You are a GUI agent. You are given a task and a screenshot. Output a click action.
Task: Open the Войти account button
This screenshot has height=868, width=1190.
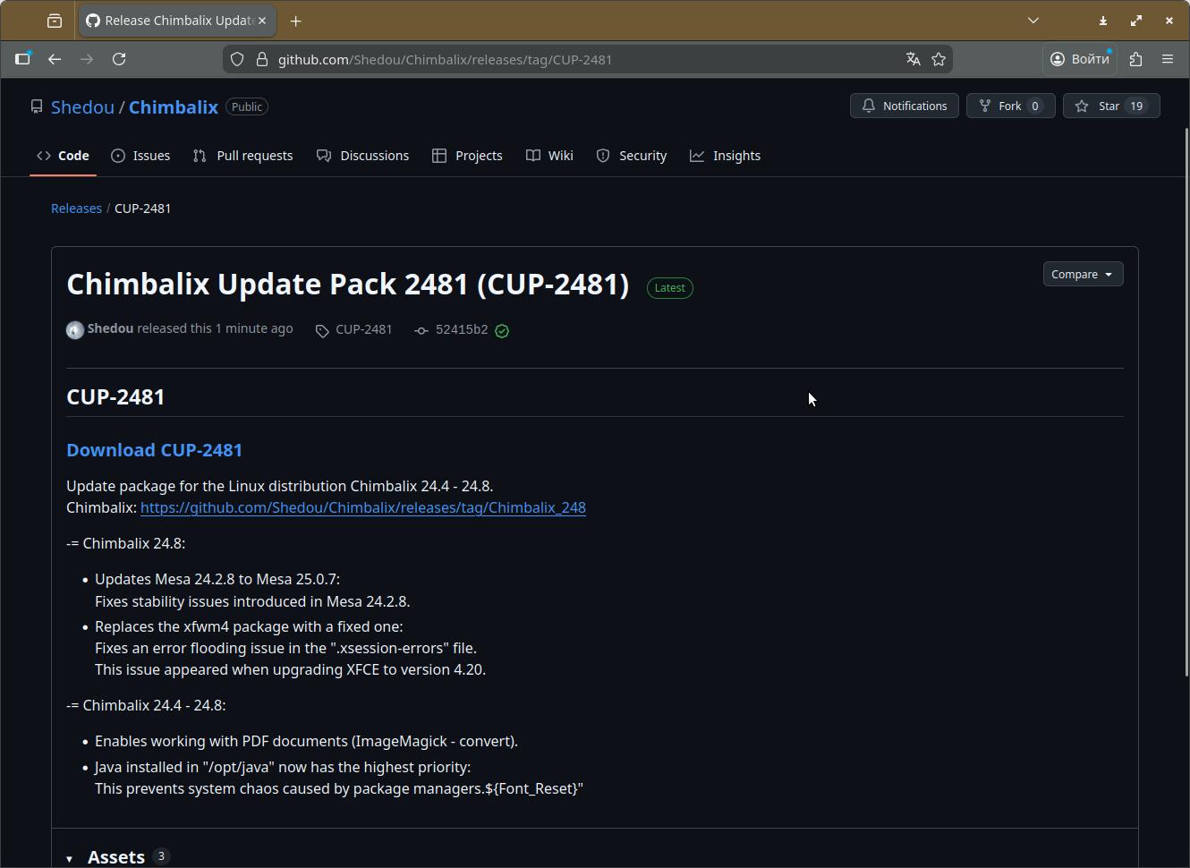pos(1080,59)
